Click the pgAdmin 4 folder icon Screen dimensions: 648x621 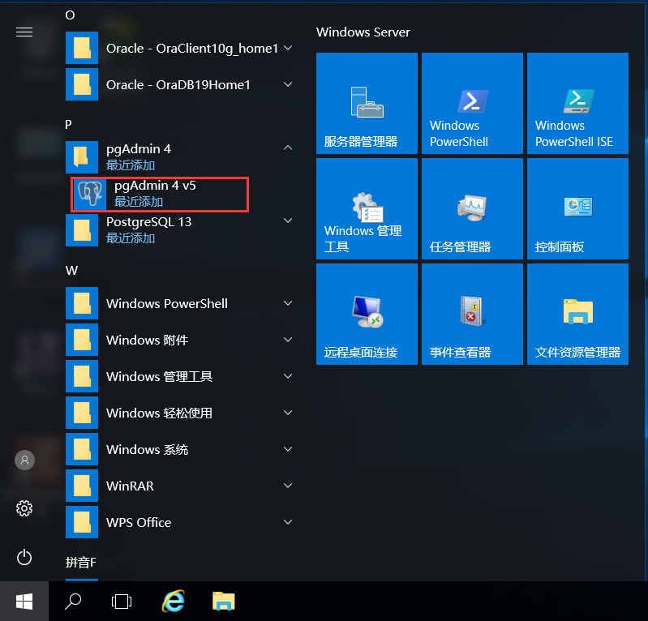pyautogui.click(x=82, y=157)
